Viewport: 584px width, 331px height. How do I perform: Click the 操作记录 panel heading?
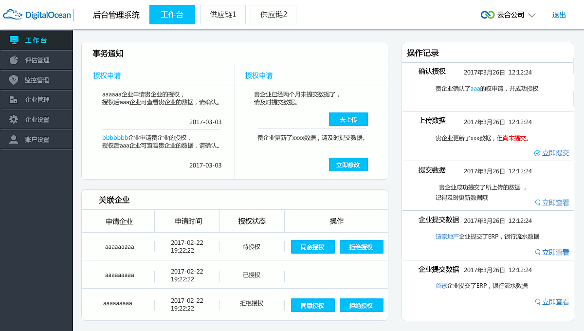tap(423, 53)
